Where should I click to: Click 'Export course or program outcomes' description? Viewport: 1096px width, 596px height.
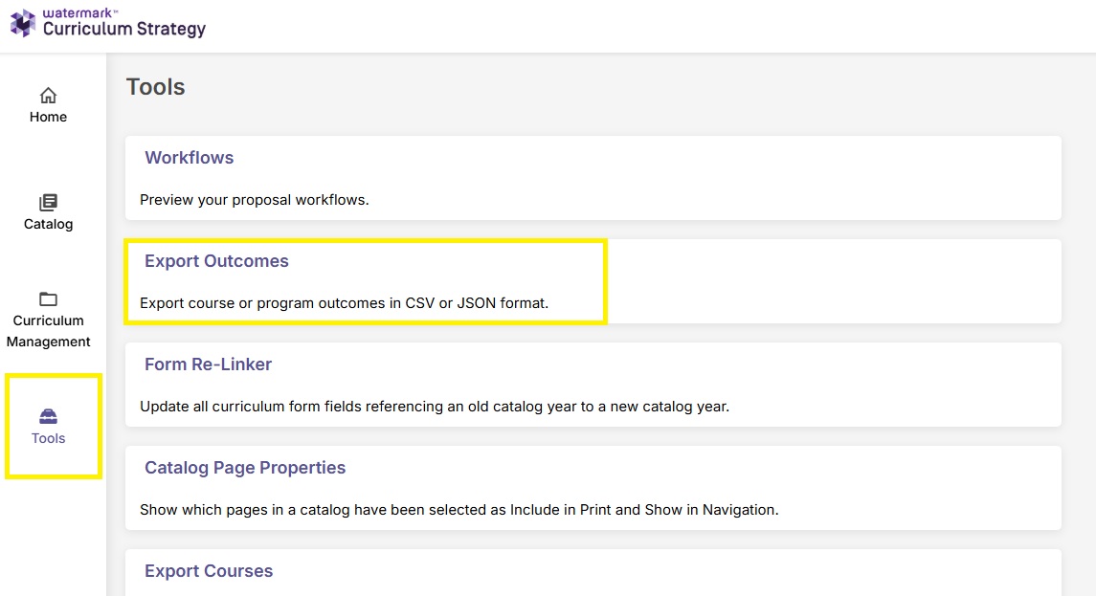pos(345,303)
